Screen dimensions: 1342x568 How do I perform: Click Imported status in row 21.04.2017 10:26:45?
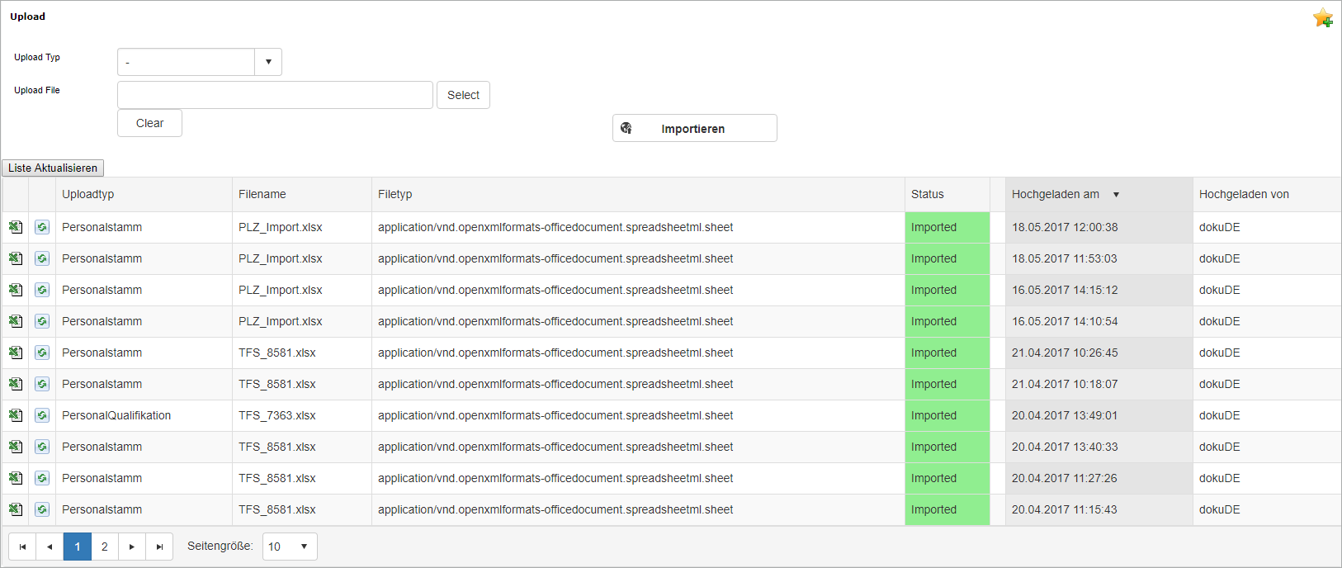coord(947,353)
